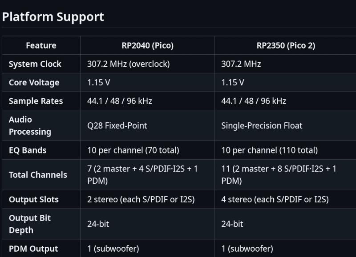Select the 4 stereo (each S/PDIF or I2S) cell
This screenshot has width=356, height=257.
(x=275, y=200)
